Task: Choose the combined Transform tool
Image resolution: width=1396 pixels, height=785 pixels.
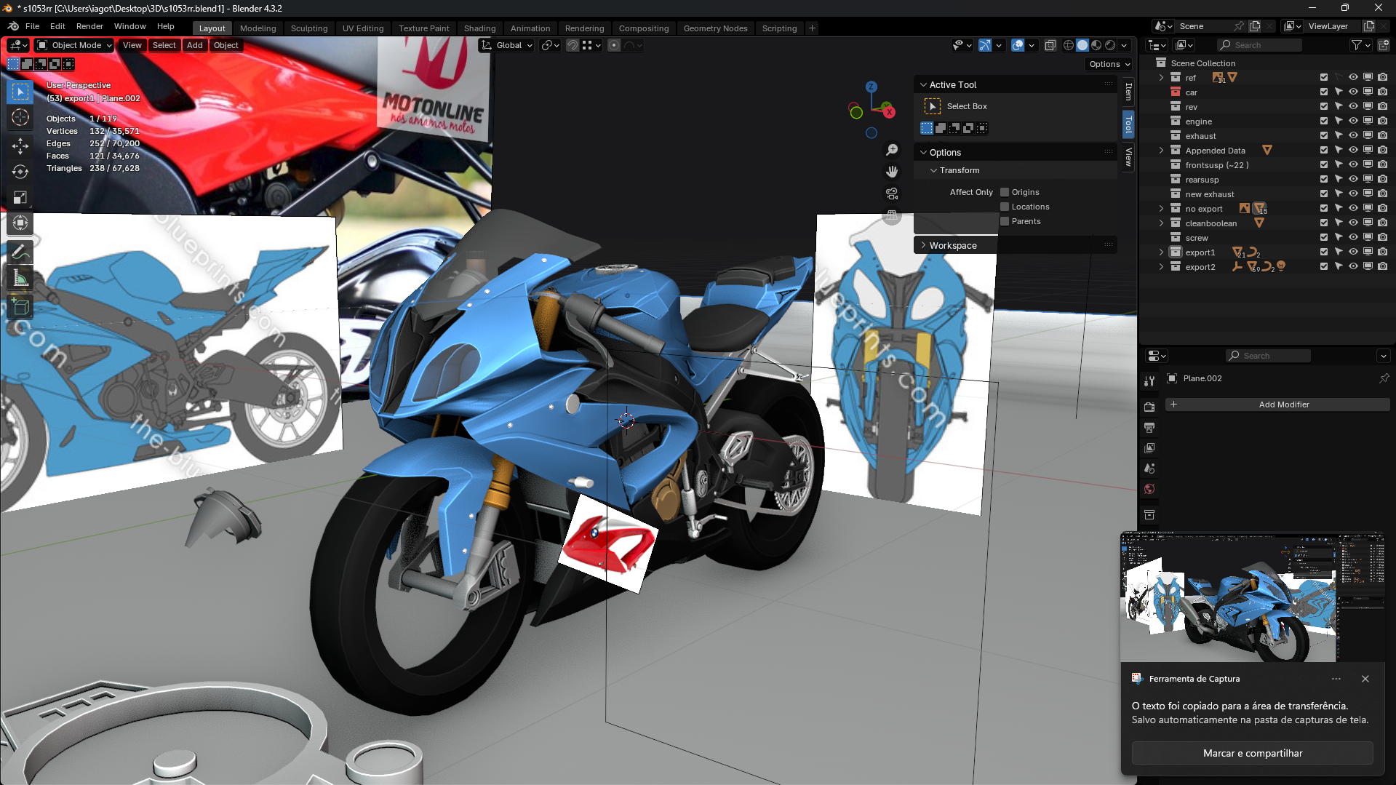Action: click(x=20, y=223)
